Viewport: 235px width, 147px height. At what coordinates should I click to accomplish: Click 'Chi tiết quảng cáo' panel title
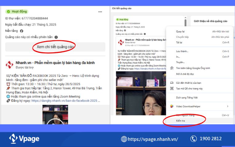point(122,8)
